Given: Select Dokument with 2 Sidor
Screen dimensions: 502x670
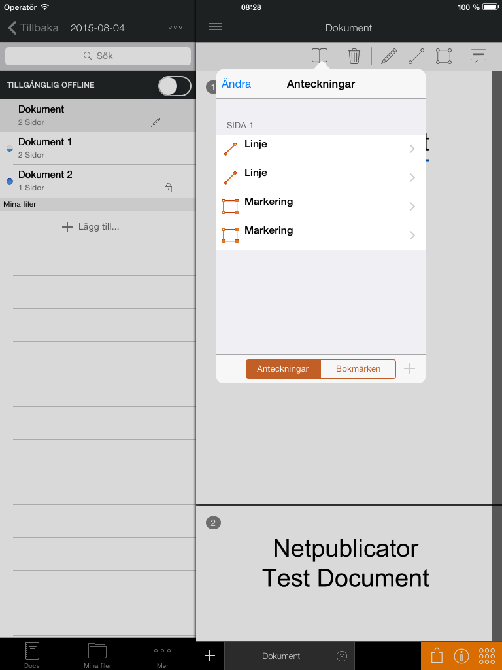Looking at the screenshot, I should [98, 115].
